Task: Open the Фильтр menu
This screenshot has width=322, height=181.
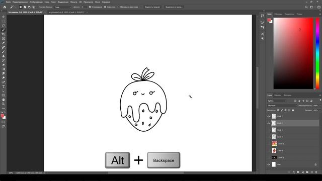Action: pyautogui.click(x=74, y=2)
